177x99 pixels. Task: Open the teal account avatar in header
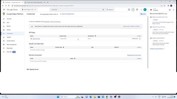click(145, 10)
